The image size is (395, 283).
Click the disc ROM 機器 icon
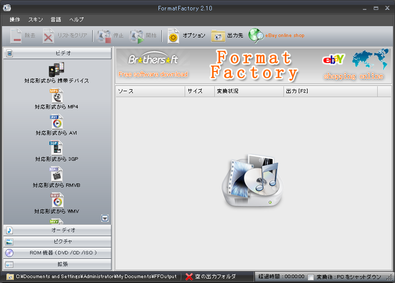point(9,253)
